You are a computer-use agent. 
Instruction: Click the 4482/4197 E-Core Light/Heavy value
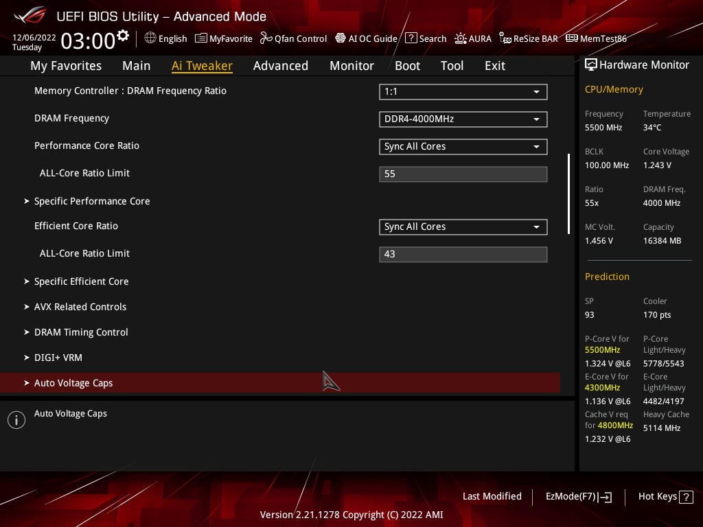664,401
